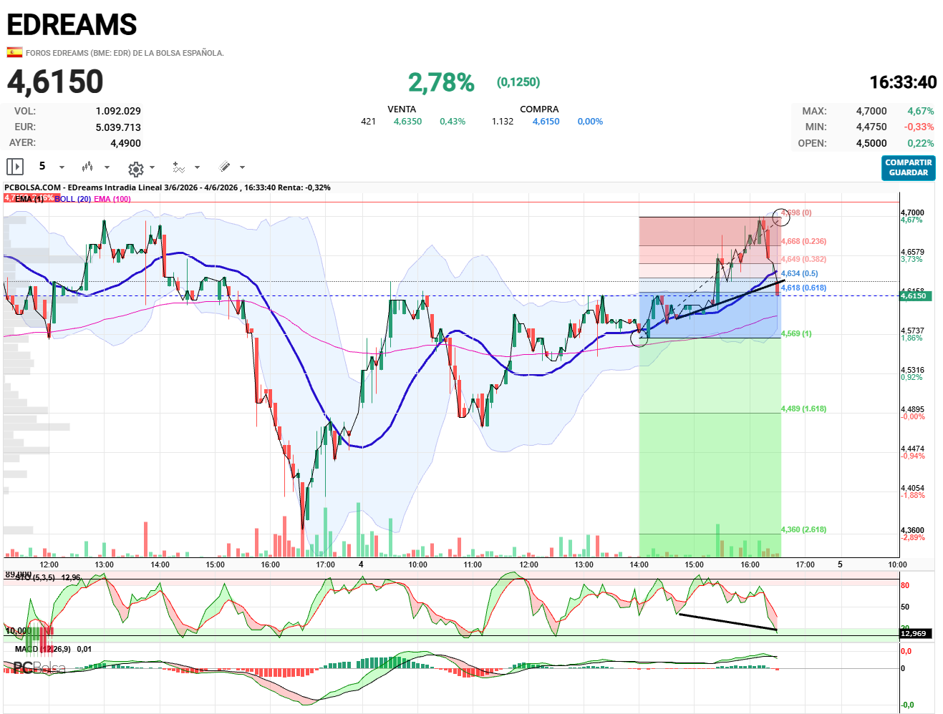The image size is (943, 714).
Task: Click the 4,5737 price axis label
Action: (x=912, y=331)
